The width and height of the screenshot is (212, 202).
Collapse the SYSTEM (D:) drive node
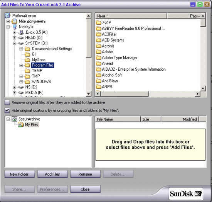15,43
